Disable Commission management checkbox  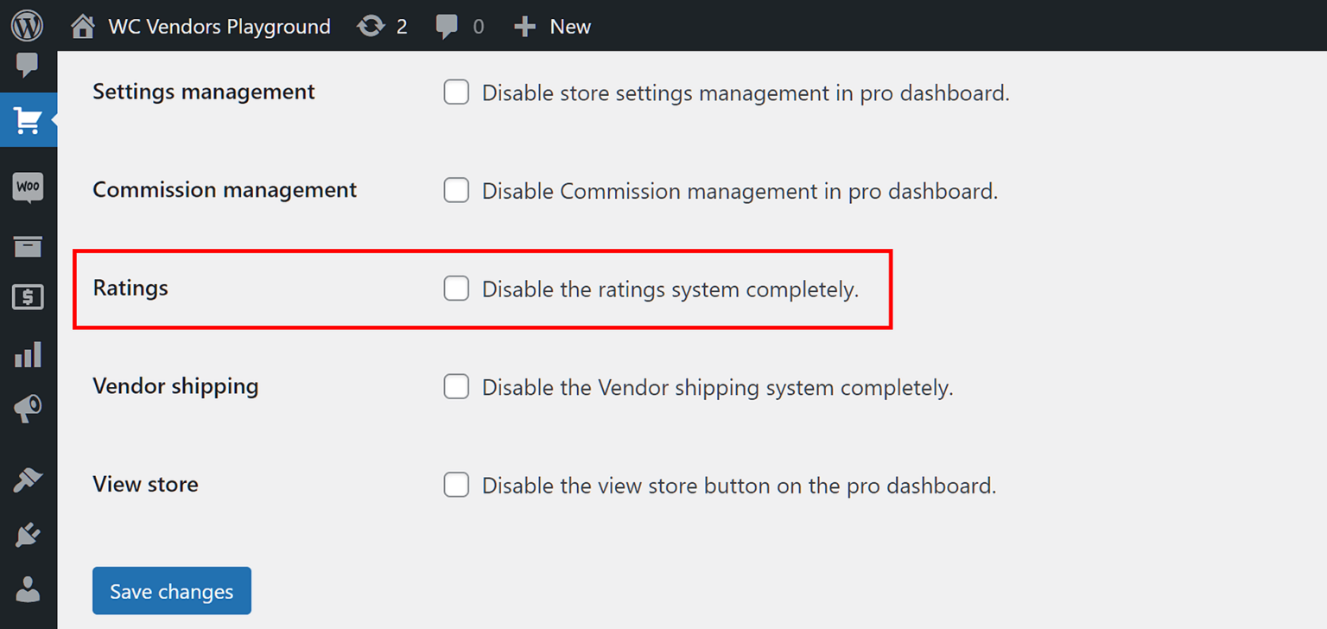coord(456,190)
